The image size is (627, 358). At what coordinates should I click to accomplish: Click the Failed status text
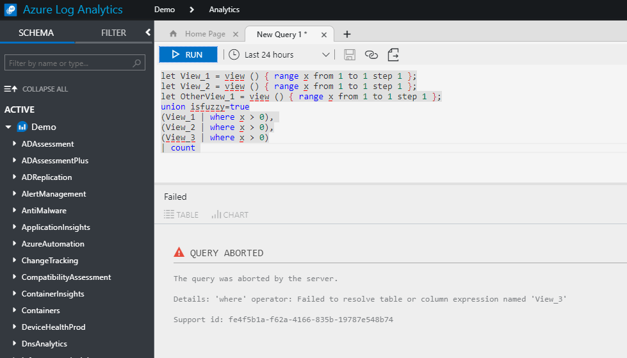tap(175, 197)
